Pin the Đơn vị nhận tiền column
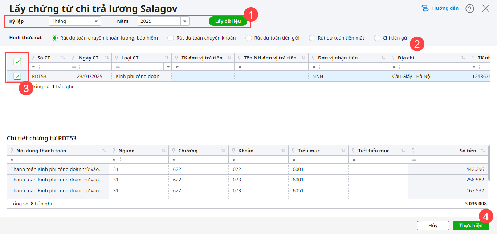The width and height of the screenshot is (497, 234). pos(313,58)
